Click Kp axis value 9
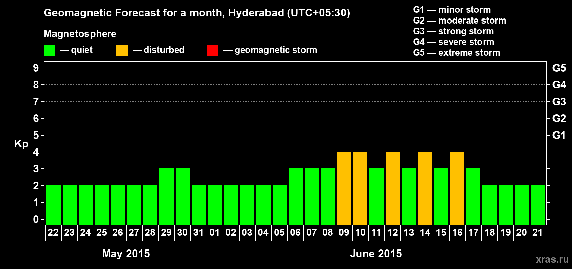The image size is (572, 269). (x=36, y=68)
